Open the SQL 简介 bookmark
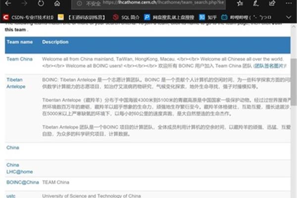 click(x=126, y=17)
